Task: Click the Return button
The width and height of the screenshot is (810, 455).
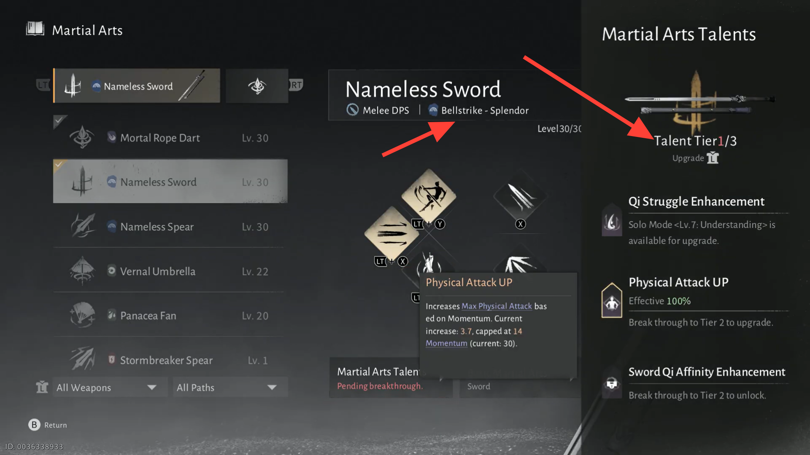Action: pos(48,425)
